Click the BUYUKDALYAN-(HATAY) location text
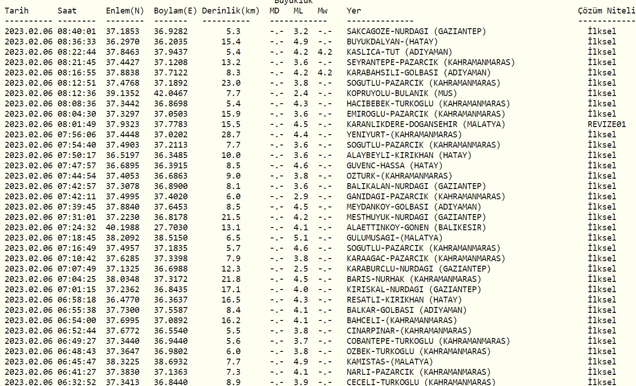Image resolution: width=636 pixels, height=386 pixels. tap(392, 42)
